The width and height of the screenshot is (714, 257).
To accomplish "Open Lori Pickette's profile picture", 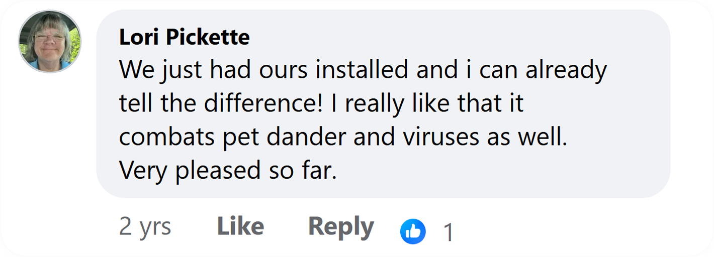I will pos(49,42).
